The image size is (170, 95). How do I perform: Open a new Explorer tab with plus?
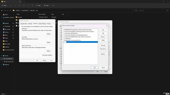click(x=24, y=2)
